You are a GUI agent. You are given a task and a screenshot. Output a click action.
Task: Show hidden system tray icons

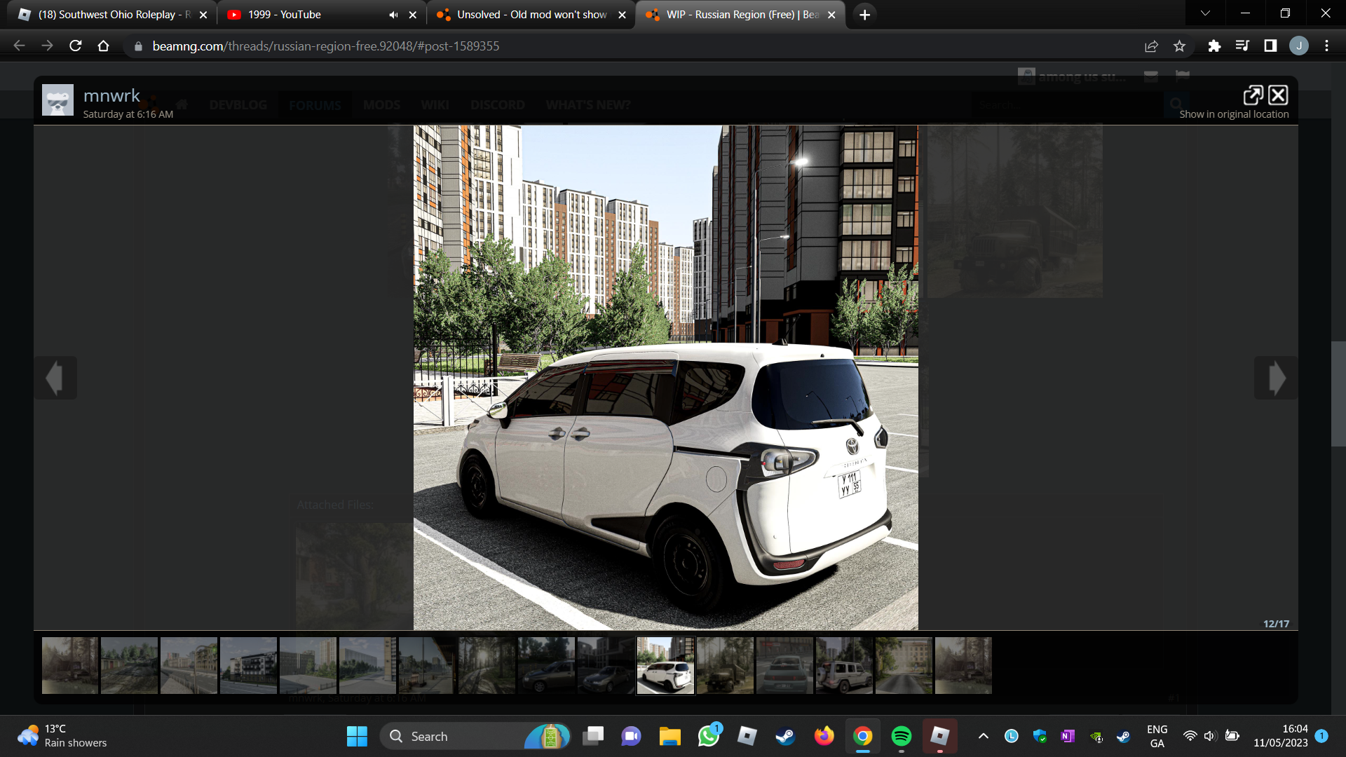pyautogui.click(x=983, y=736)
